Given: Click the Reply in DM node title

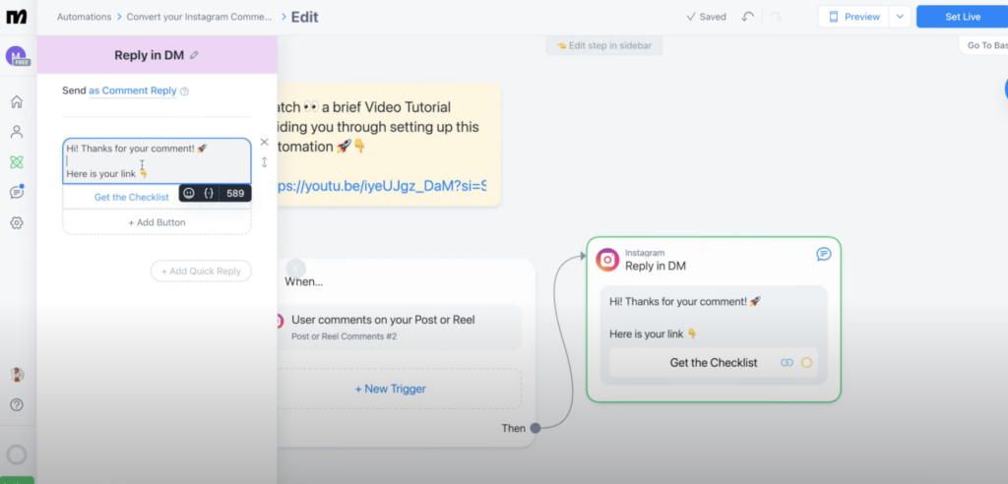Looking at the screenshot, I should point(656,267).
